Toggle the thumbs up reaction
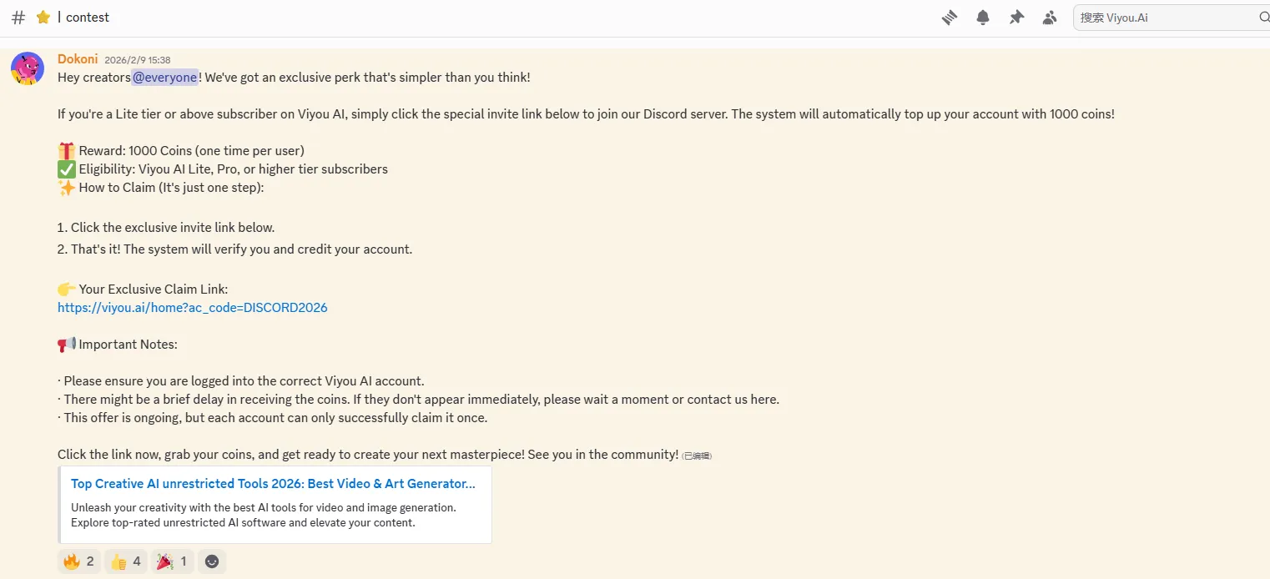The width and height of the screenshot is (1270, 579). coord(127,561)
